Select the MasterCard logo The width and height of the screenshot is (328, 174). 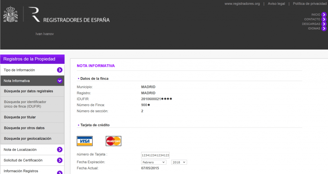coord(113,141)
